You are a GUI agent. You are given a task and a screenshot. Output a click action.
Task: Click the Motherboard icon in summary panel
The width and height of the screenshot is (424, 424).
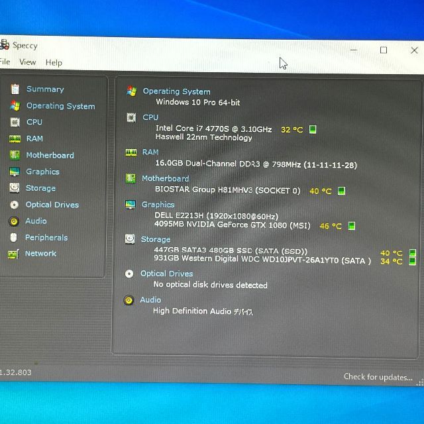pos(131,178)
